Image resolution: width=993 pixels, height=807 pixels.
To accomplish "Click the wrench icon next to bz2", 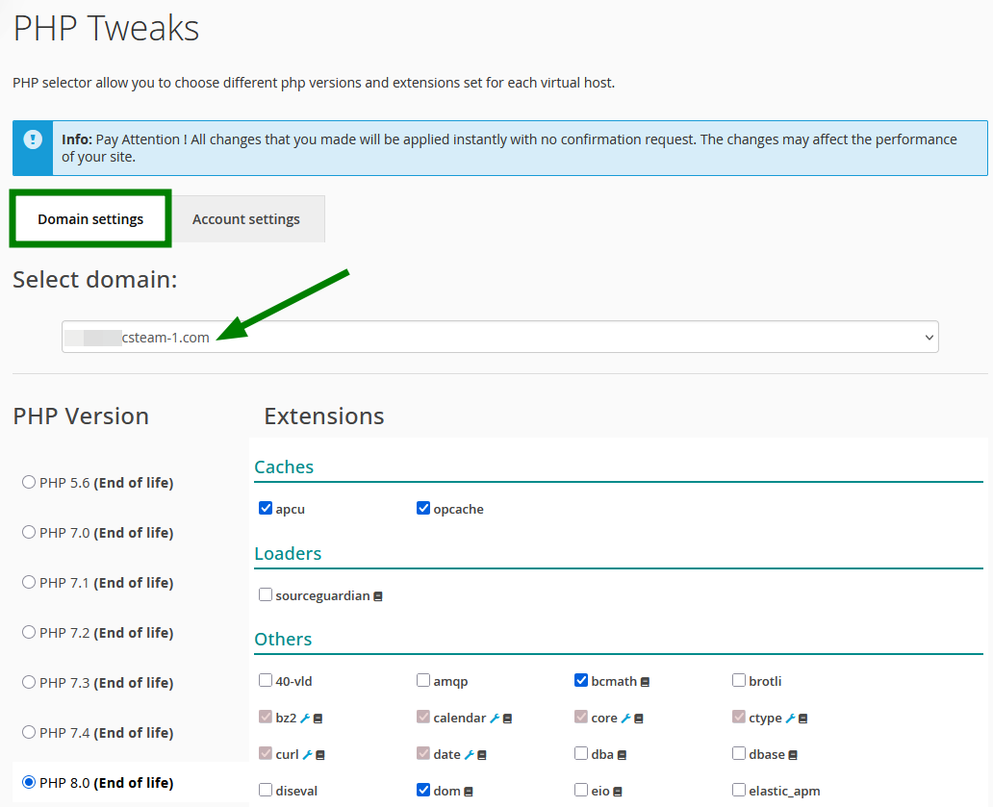I will click(x=304, y=719).
